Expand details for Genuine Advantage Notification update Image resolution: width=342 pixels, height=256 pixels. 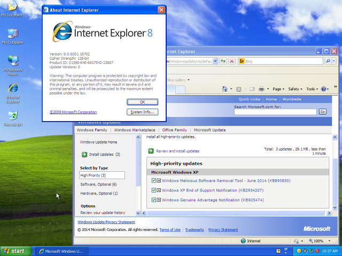(x=159, y=199)
